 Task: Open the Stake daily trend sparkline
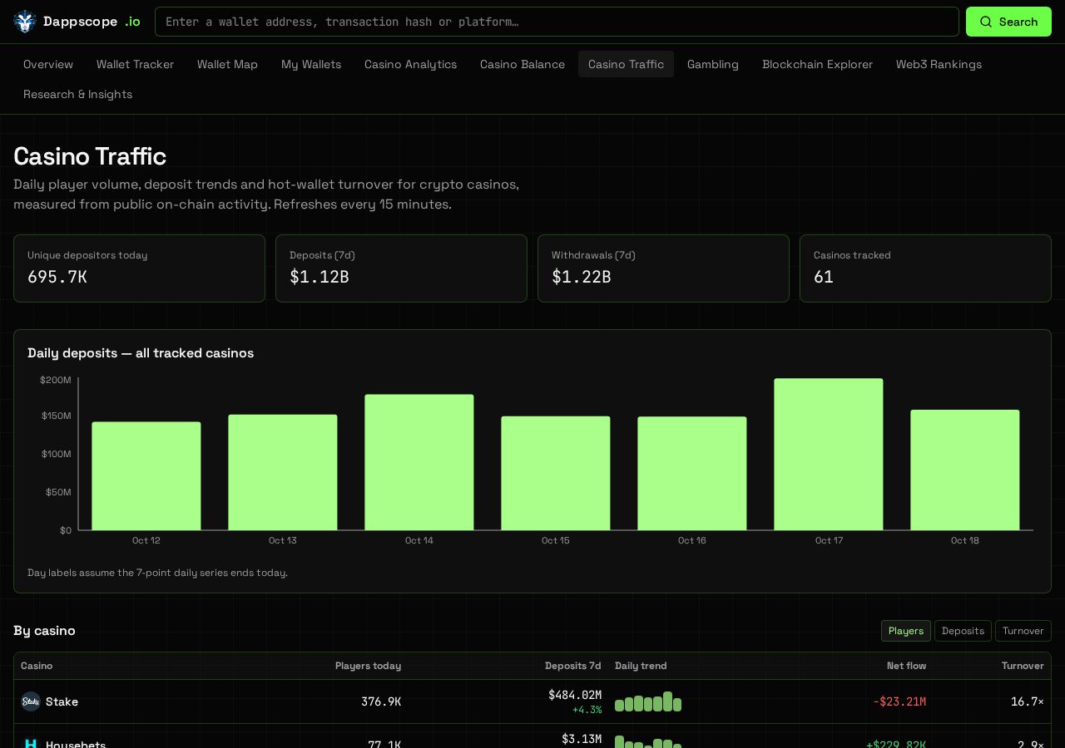pos(648,701)
